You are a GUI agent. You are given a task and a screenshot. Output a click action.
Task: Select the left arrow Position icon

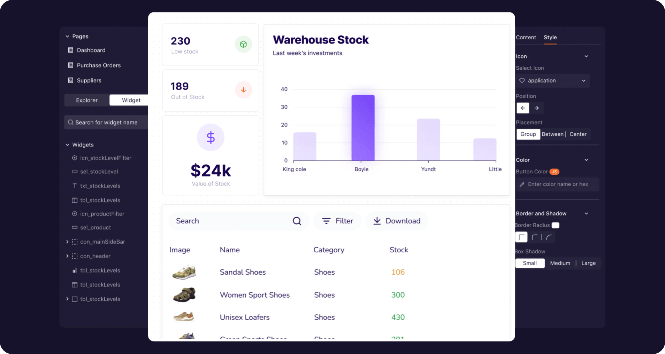click(x=523, y=108)
